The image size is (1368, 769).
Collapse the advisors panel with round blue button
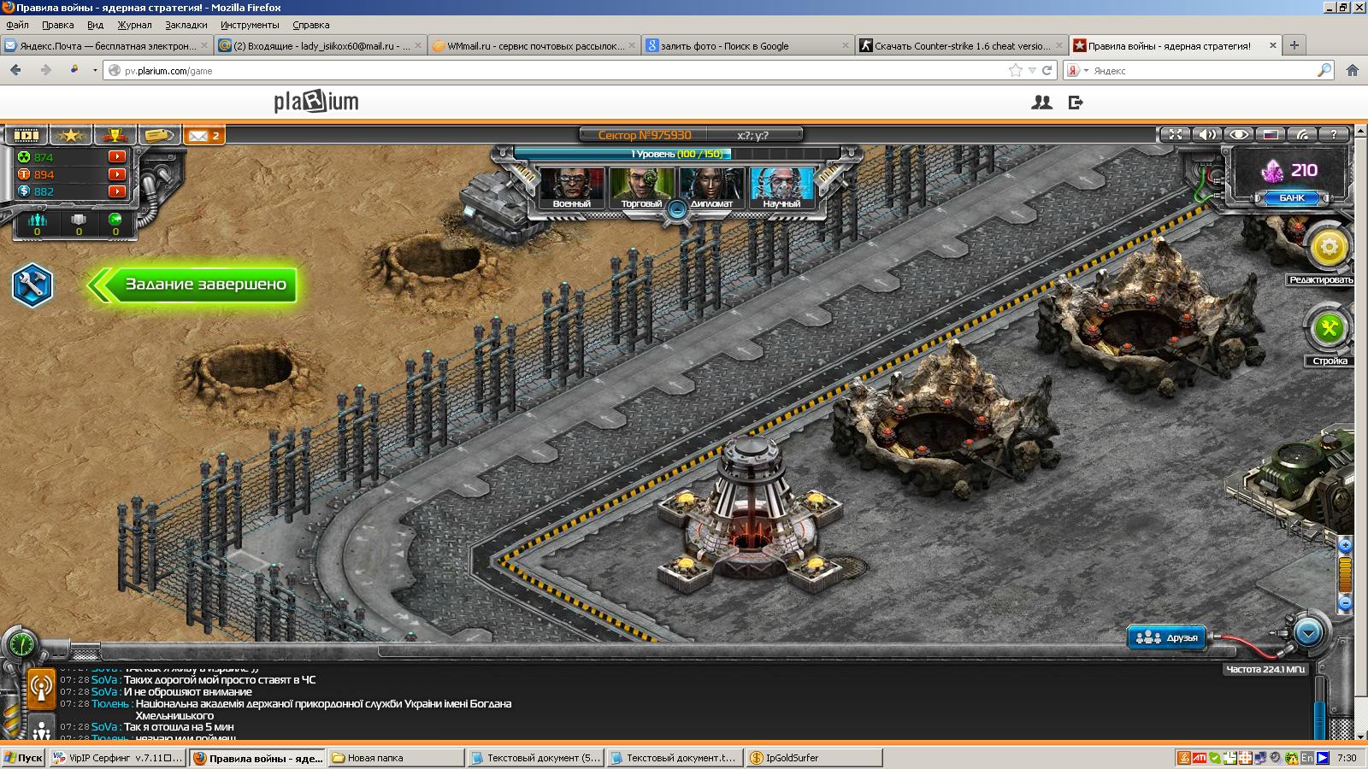pyautogui.click(x=677, y=208)
